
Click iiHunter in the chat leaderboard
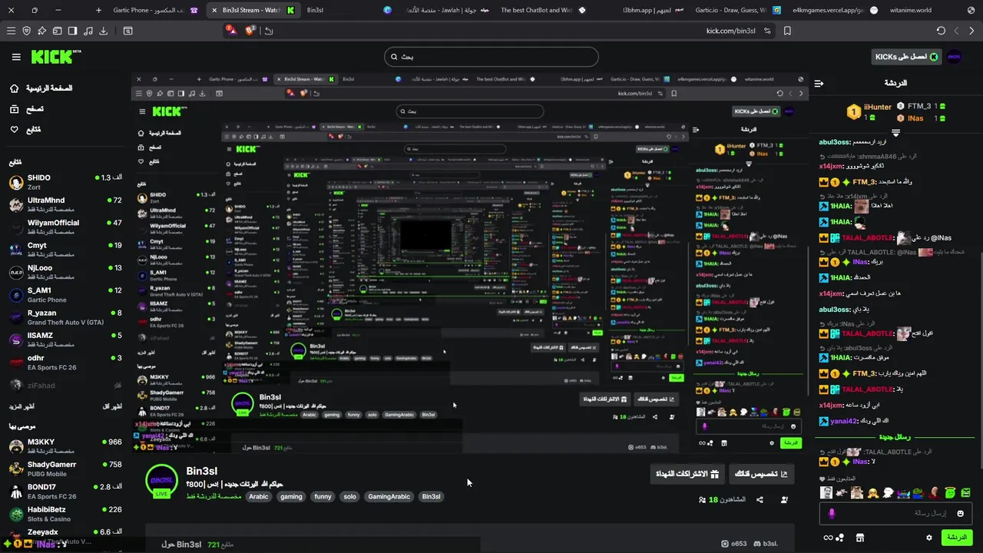click(869, 111)
